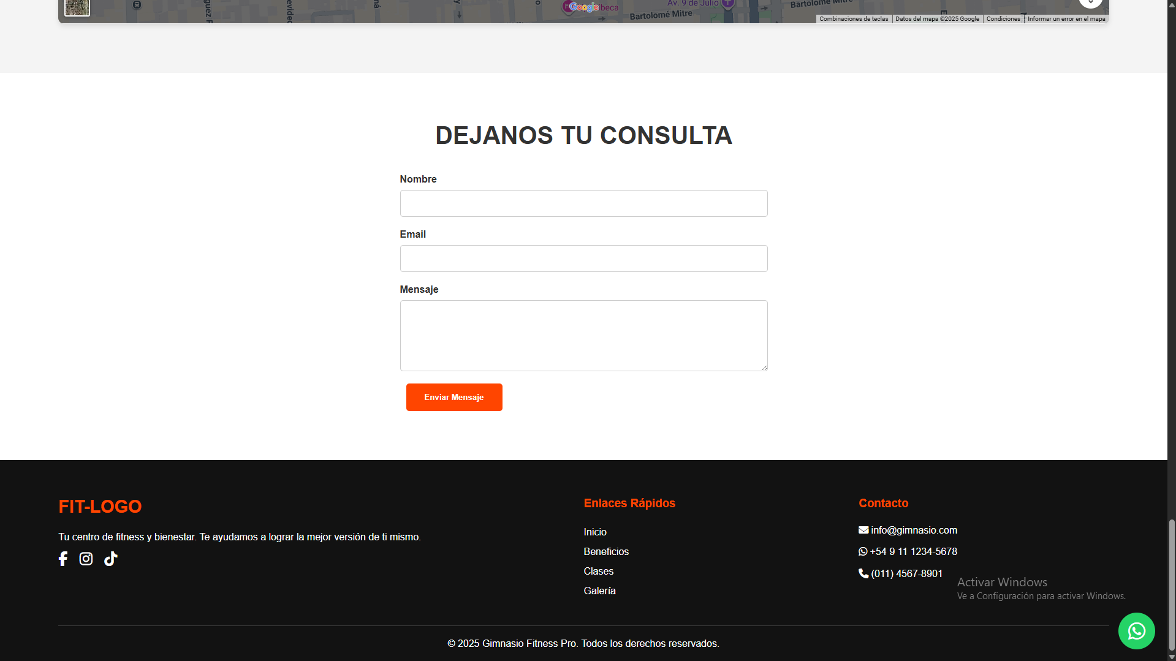Screen dimensions: 1176x661
Task: Click the satellite map thumbnail
Action: (77, 7)
